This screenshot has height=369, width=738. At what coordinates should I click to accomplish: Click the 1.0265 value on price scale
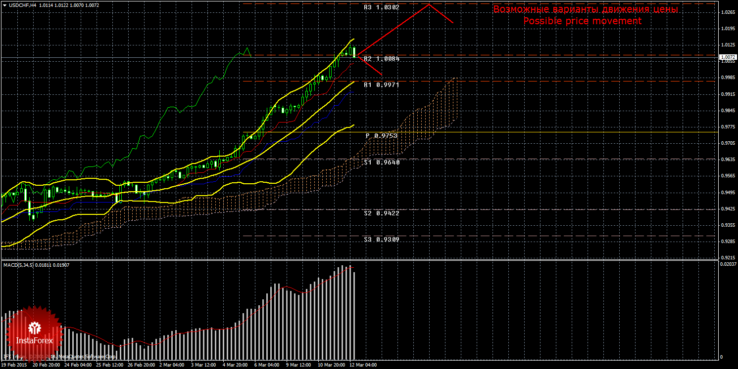728,13
